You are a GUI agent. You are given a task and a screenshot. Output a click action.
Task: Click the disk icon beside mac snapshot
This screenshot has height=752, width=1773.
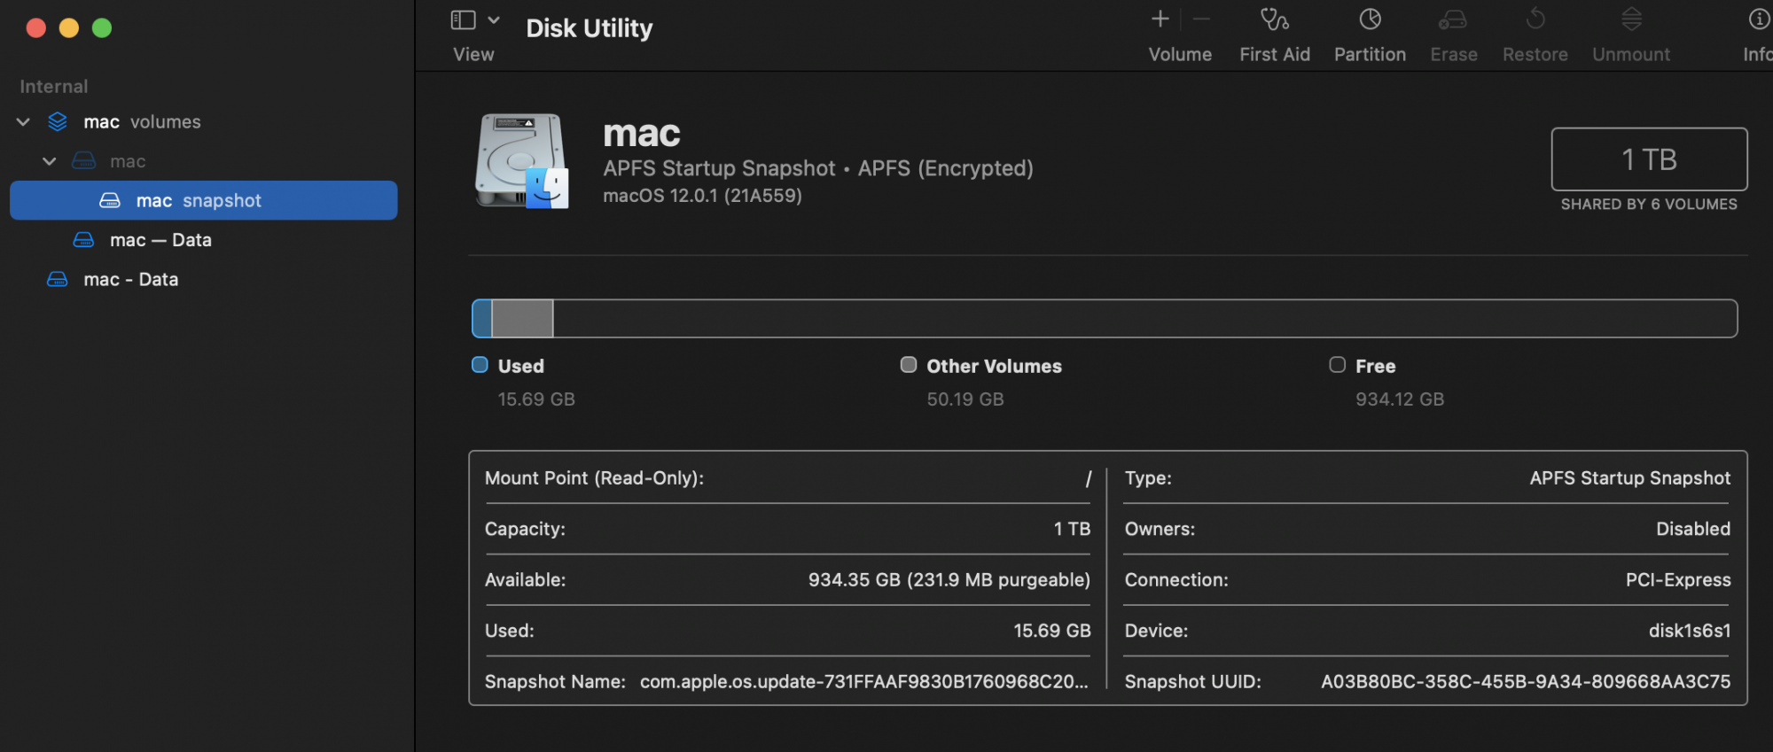click(x=110, y=200)
